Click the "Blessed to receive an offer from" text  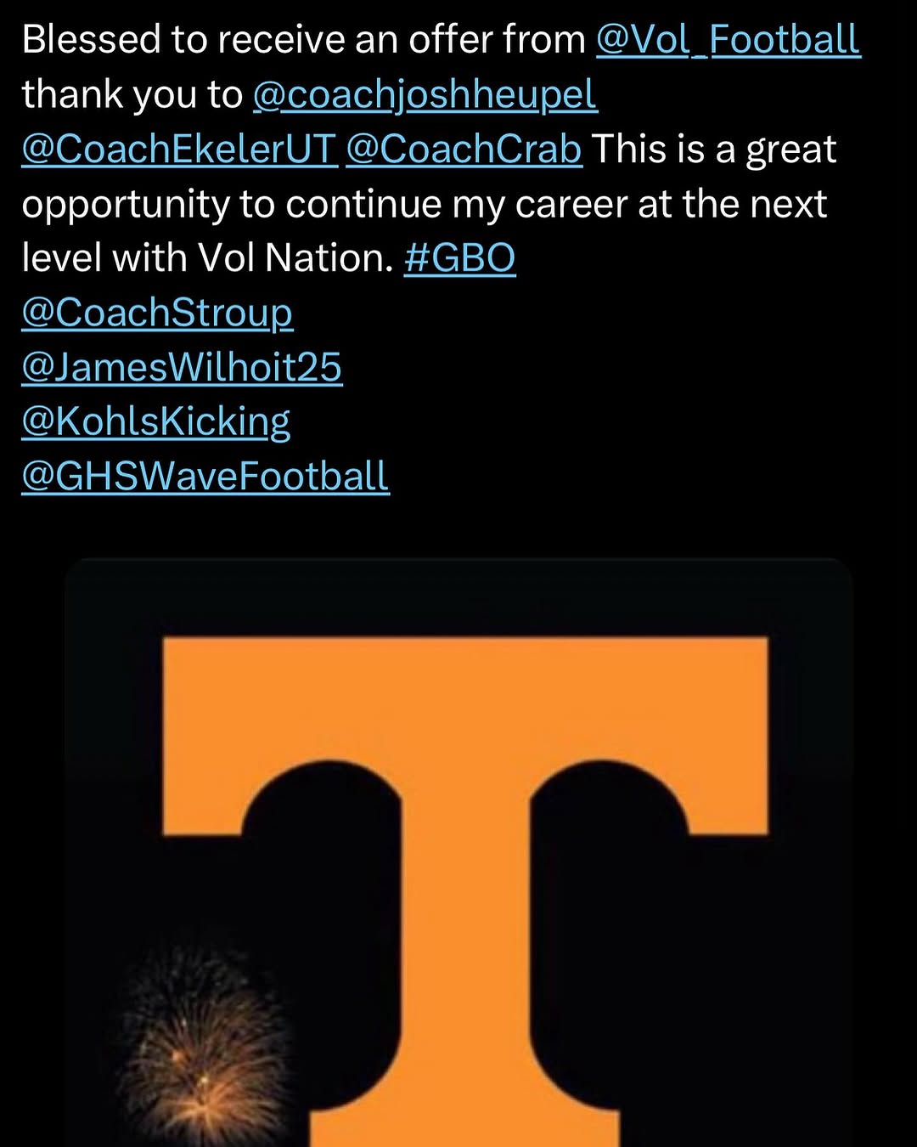tap(304, 40)
